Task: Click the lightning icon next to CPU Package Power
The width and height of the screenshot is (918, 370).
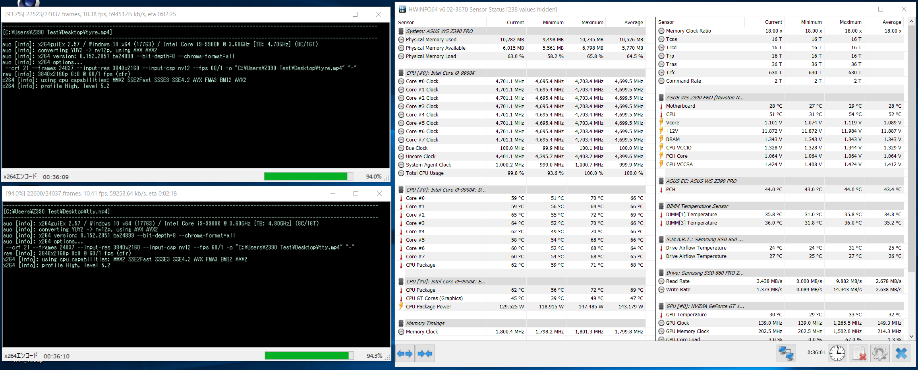Action: click(401, 306)
